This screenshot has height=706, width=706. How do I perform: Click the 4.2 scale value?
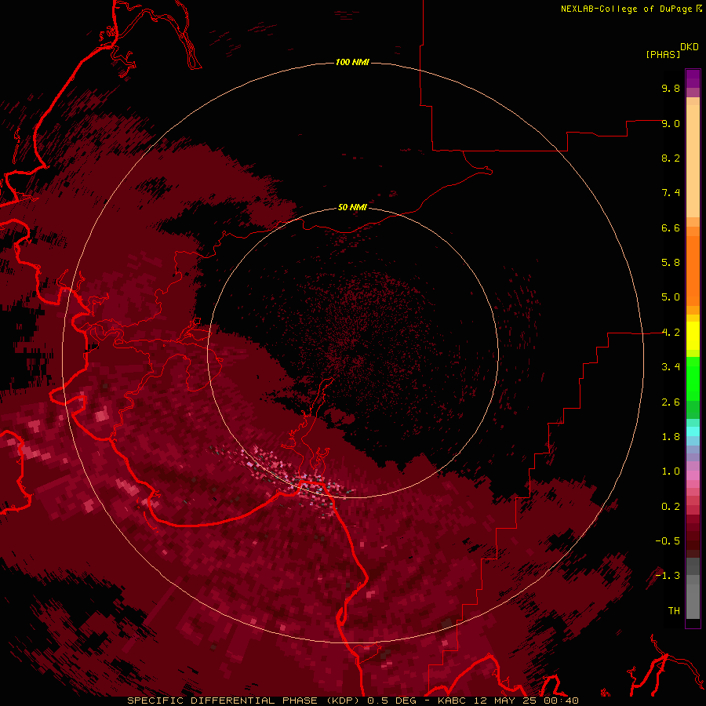point(671,333)
